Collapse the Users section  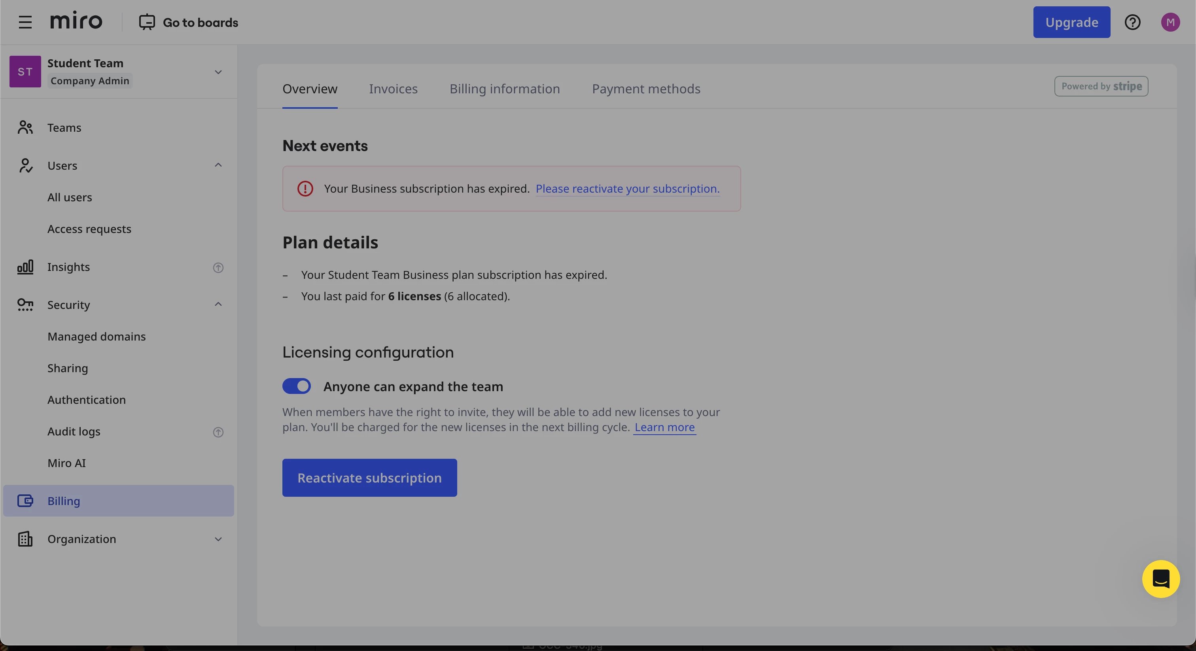218,165
